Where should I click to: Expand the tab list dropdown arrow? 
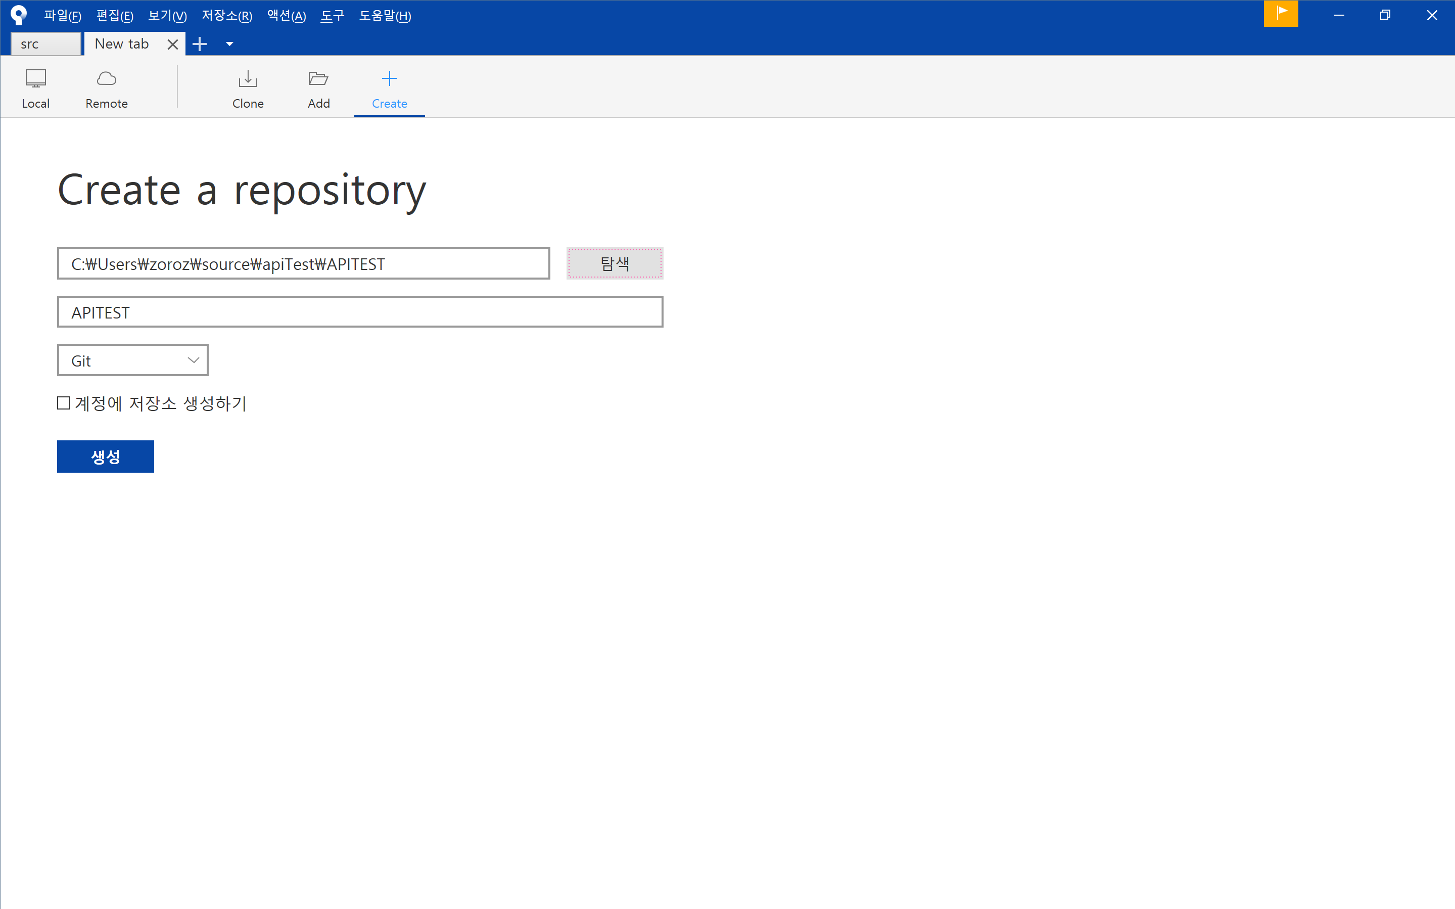[x=229, y=44]
